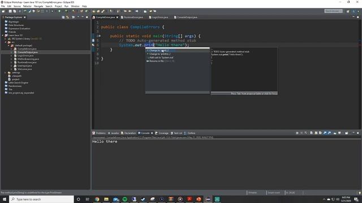Minimize the Package Explorer panel
362x203 pixels.
(83, 17)
